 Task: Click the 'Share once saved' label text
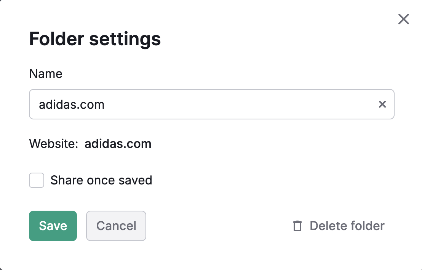coord(101,180)
